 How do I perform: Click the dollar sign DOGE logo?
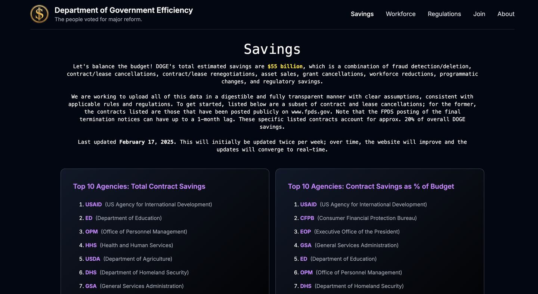coord(39,14)
